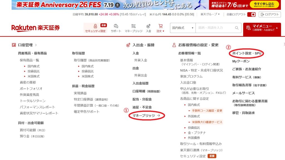285x160 pixels.
Task: Open the 国内株式 search category dropdown
Action: click(183, 28)
